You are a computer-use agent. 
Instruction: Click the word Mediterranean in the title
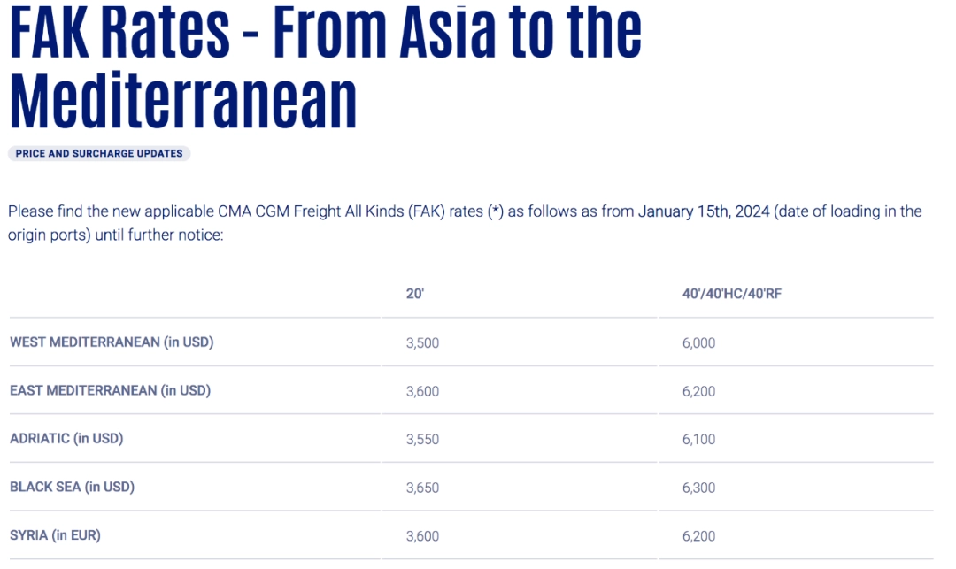pyautogui.click(x=183, y=101)
